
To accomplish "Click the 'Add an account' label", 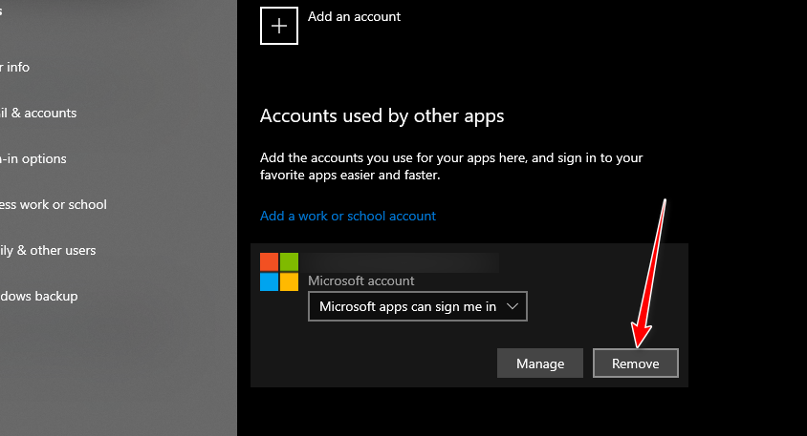I will point(354,17).
